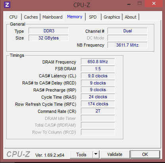Image resolution: width=165 pixels, height=163 pixels.
Task: Open the Caches tab
Action: coord(31,17)
